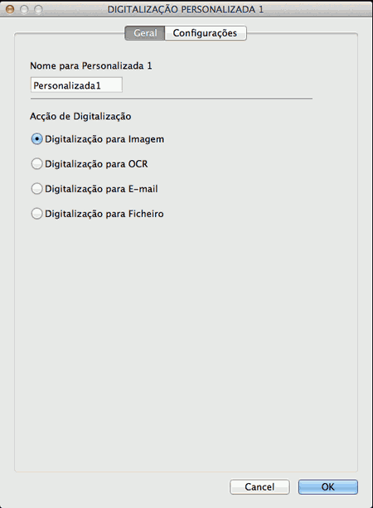Click the Cancel button
Viewport: 373px width, 508px height.
click(259, 486)
